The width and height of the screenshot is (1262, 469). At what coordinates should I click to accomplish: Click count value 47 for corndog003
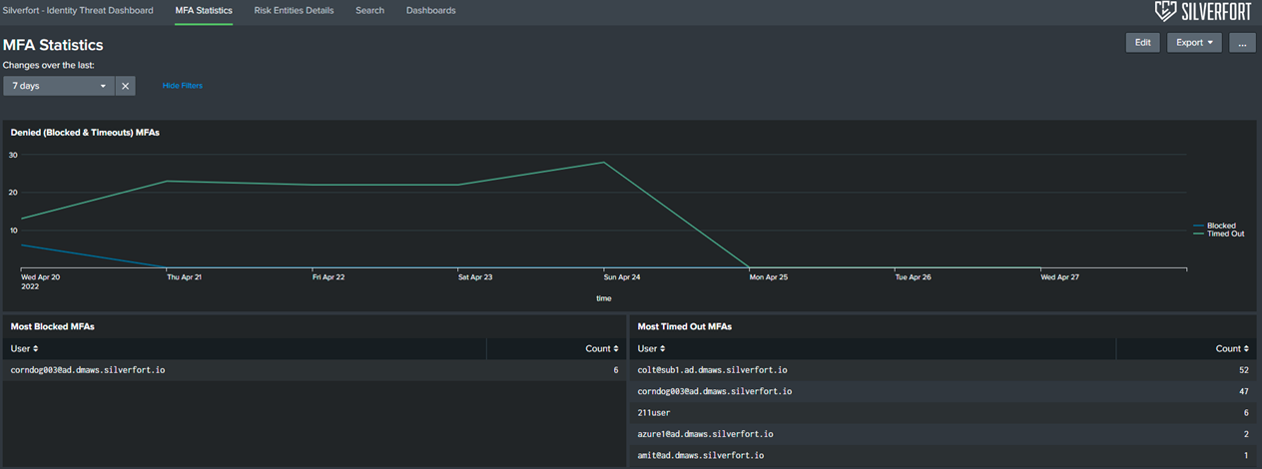pos(1243,391)
